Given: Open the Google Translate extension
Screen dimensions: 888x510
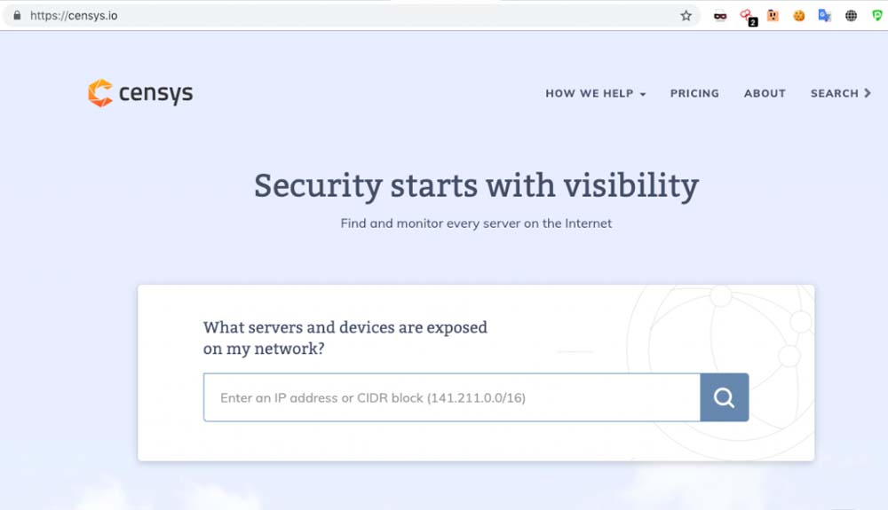Looking at the screenshot, I should 825,16.
